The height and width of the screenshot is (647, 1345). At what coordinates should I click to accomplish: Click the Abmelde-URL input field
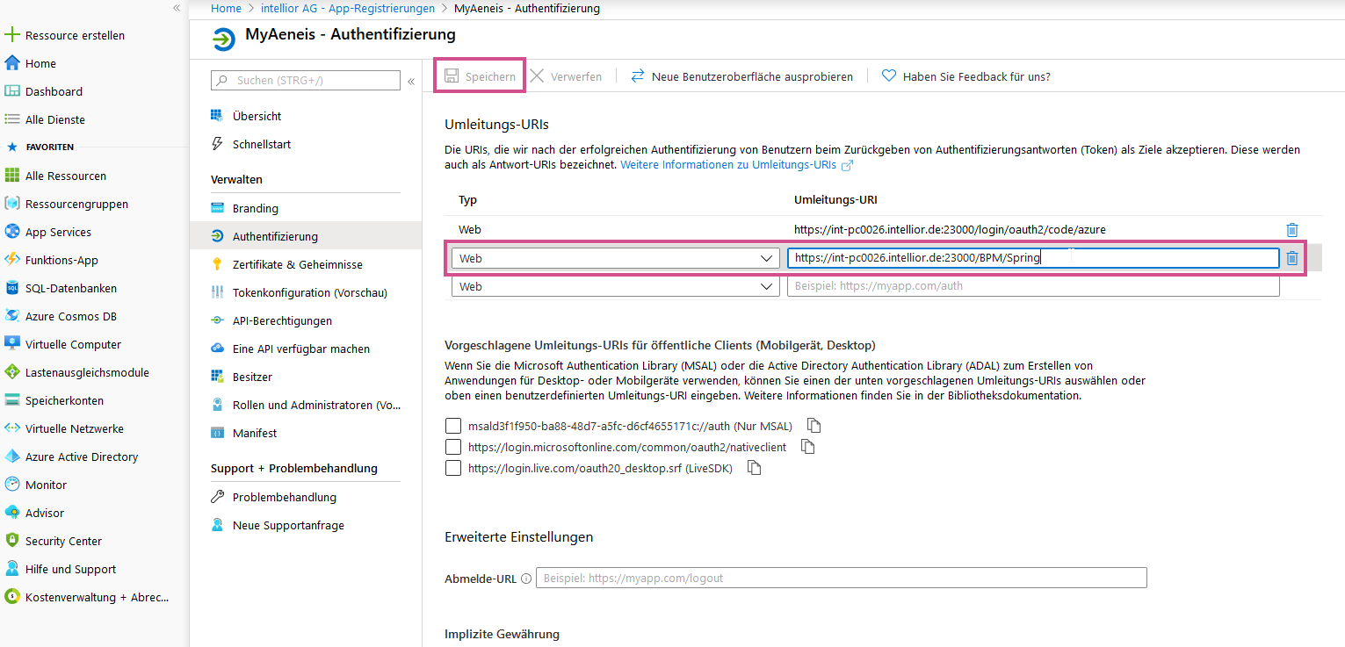pyautogui.click(x=841, y=578)
